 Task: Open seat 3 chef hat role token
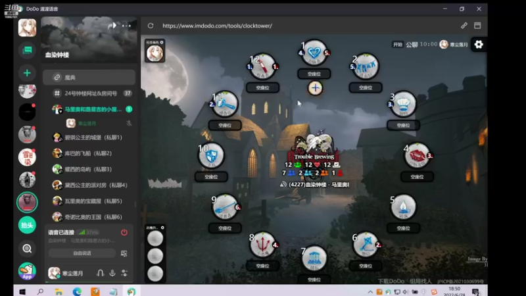pos(403,104)
